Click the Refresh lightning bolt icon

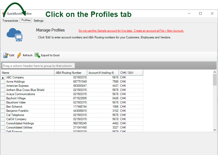point(19,55)
